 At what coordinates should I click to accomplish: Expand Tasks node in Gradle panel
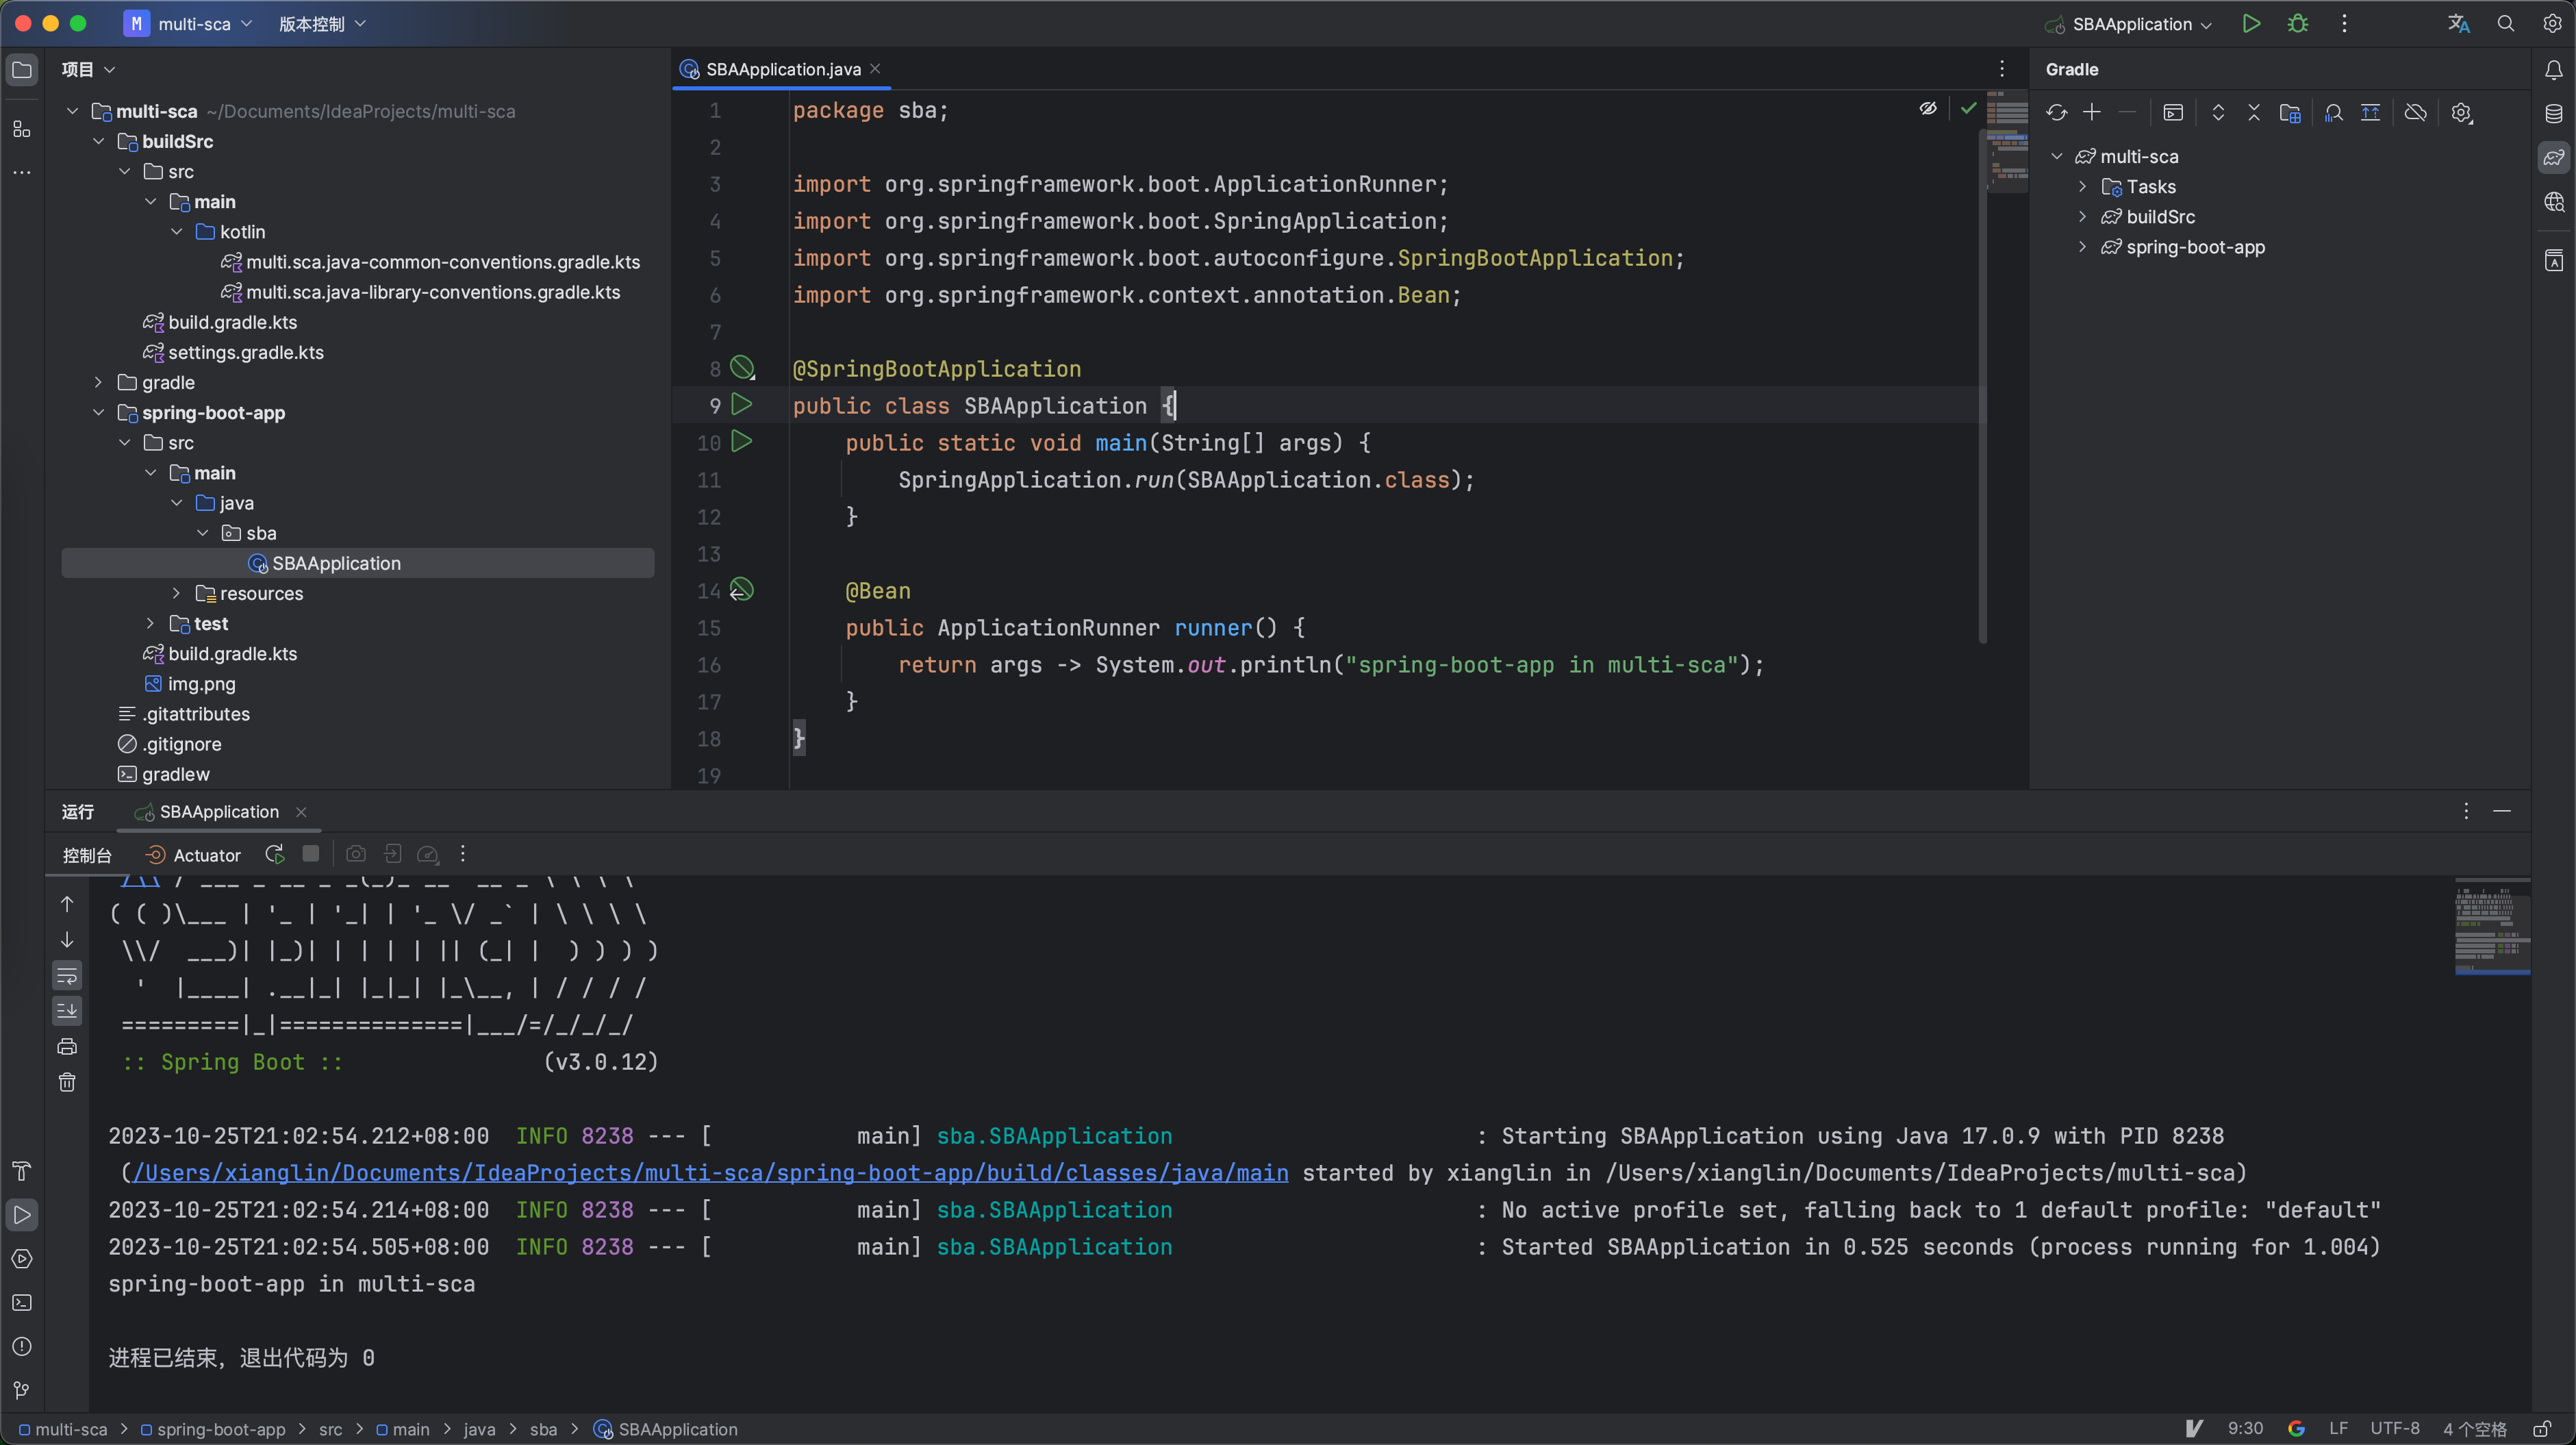(x=2082, y=187)
